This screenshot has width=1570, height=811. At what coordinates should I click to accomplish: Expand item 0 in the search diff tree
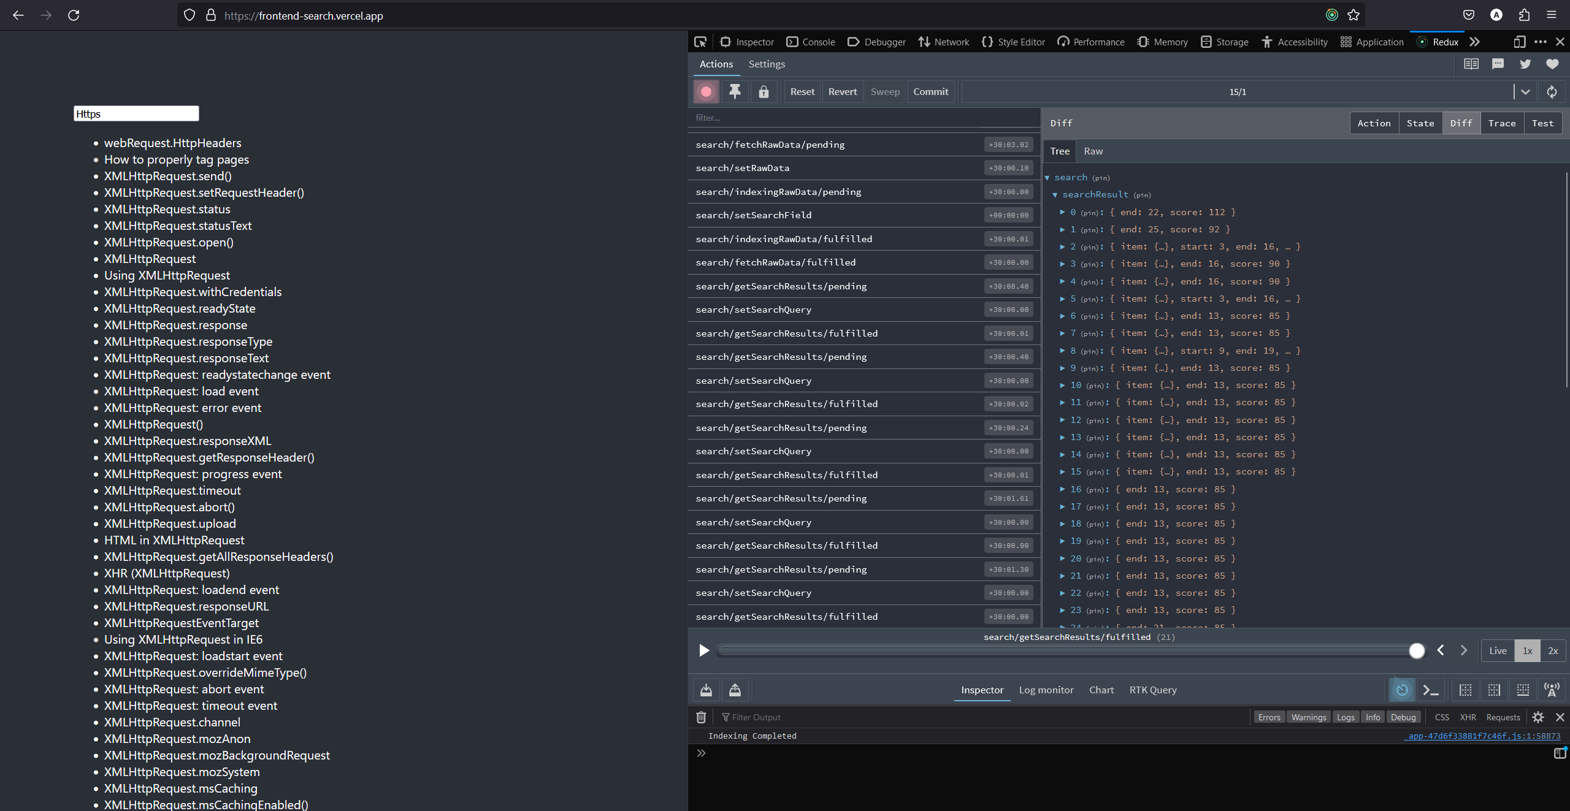(x=1063, y=212)
